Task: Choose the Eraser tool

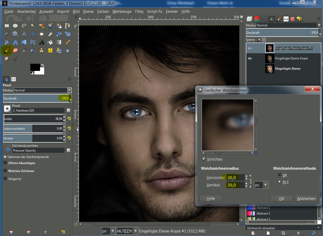Action: click(15, 50)
